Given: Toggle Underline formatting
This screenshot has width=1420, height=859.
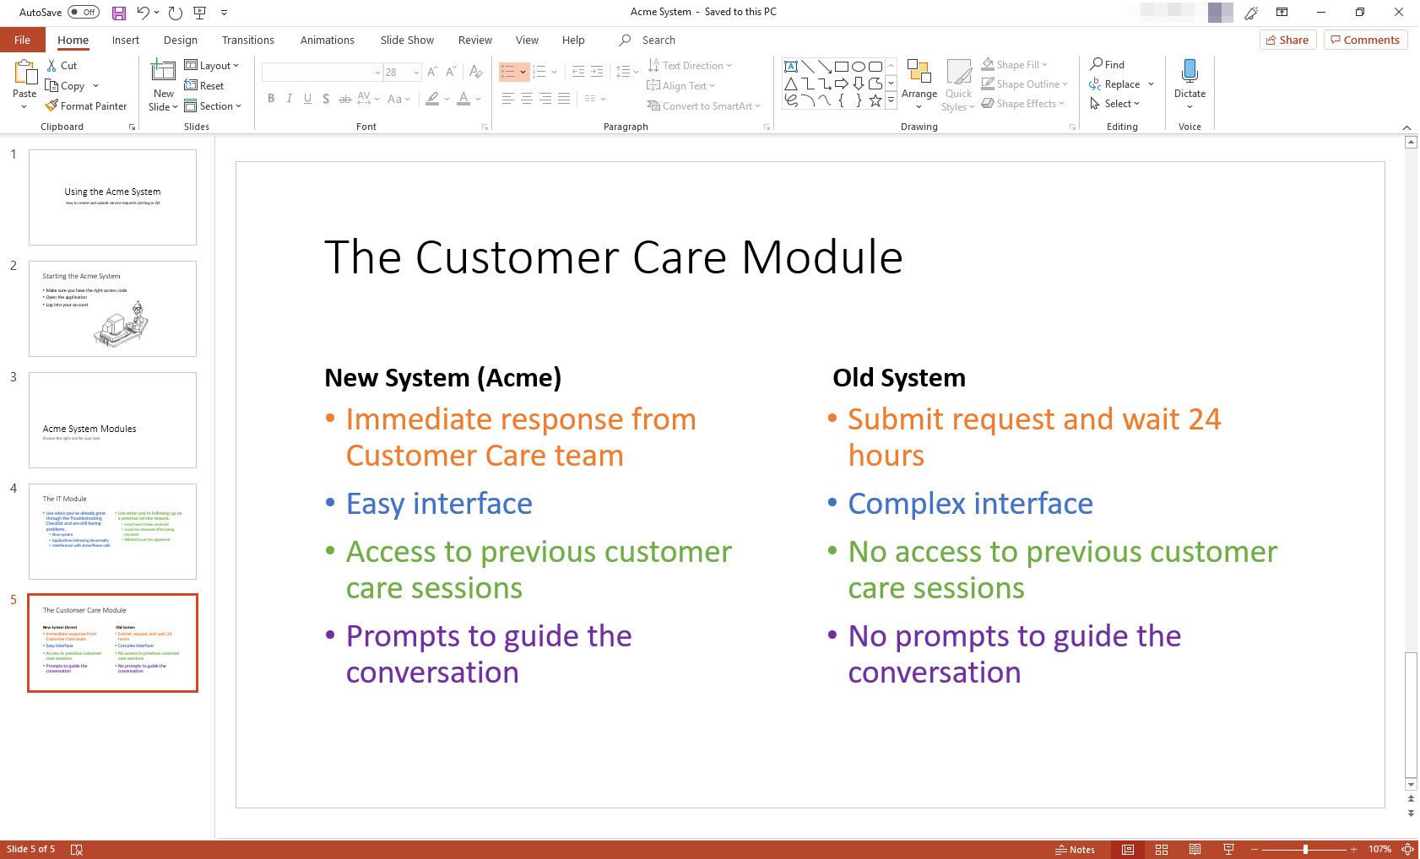Looking at the screenshot, I should 307,99.
